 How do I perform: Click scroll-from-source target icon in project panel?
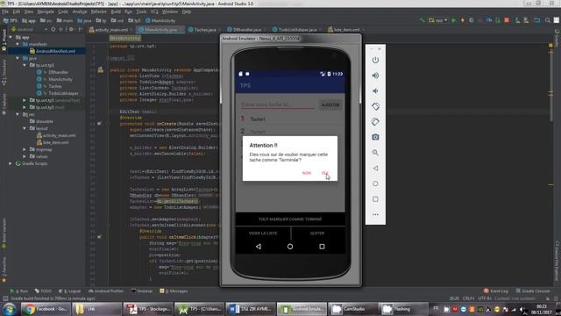pos(53,29)
